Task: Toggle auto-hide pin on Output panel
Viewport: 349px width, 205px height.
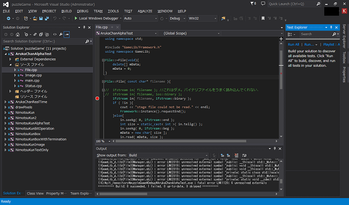Action: click(x=275, y=149)
